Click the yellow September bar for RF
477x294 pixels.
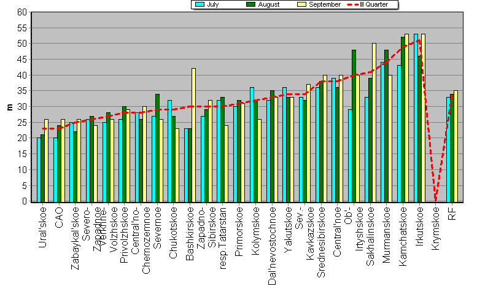pyautogui.click(x=456, y=146)
